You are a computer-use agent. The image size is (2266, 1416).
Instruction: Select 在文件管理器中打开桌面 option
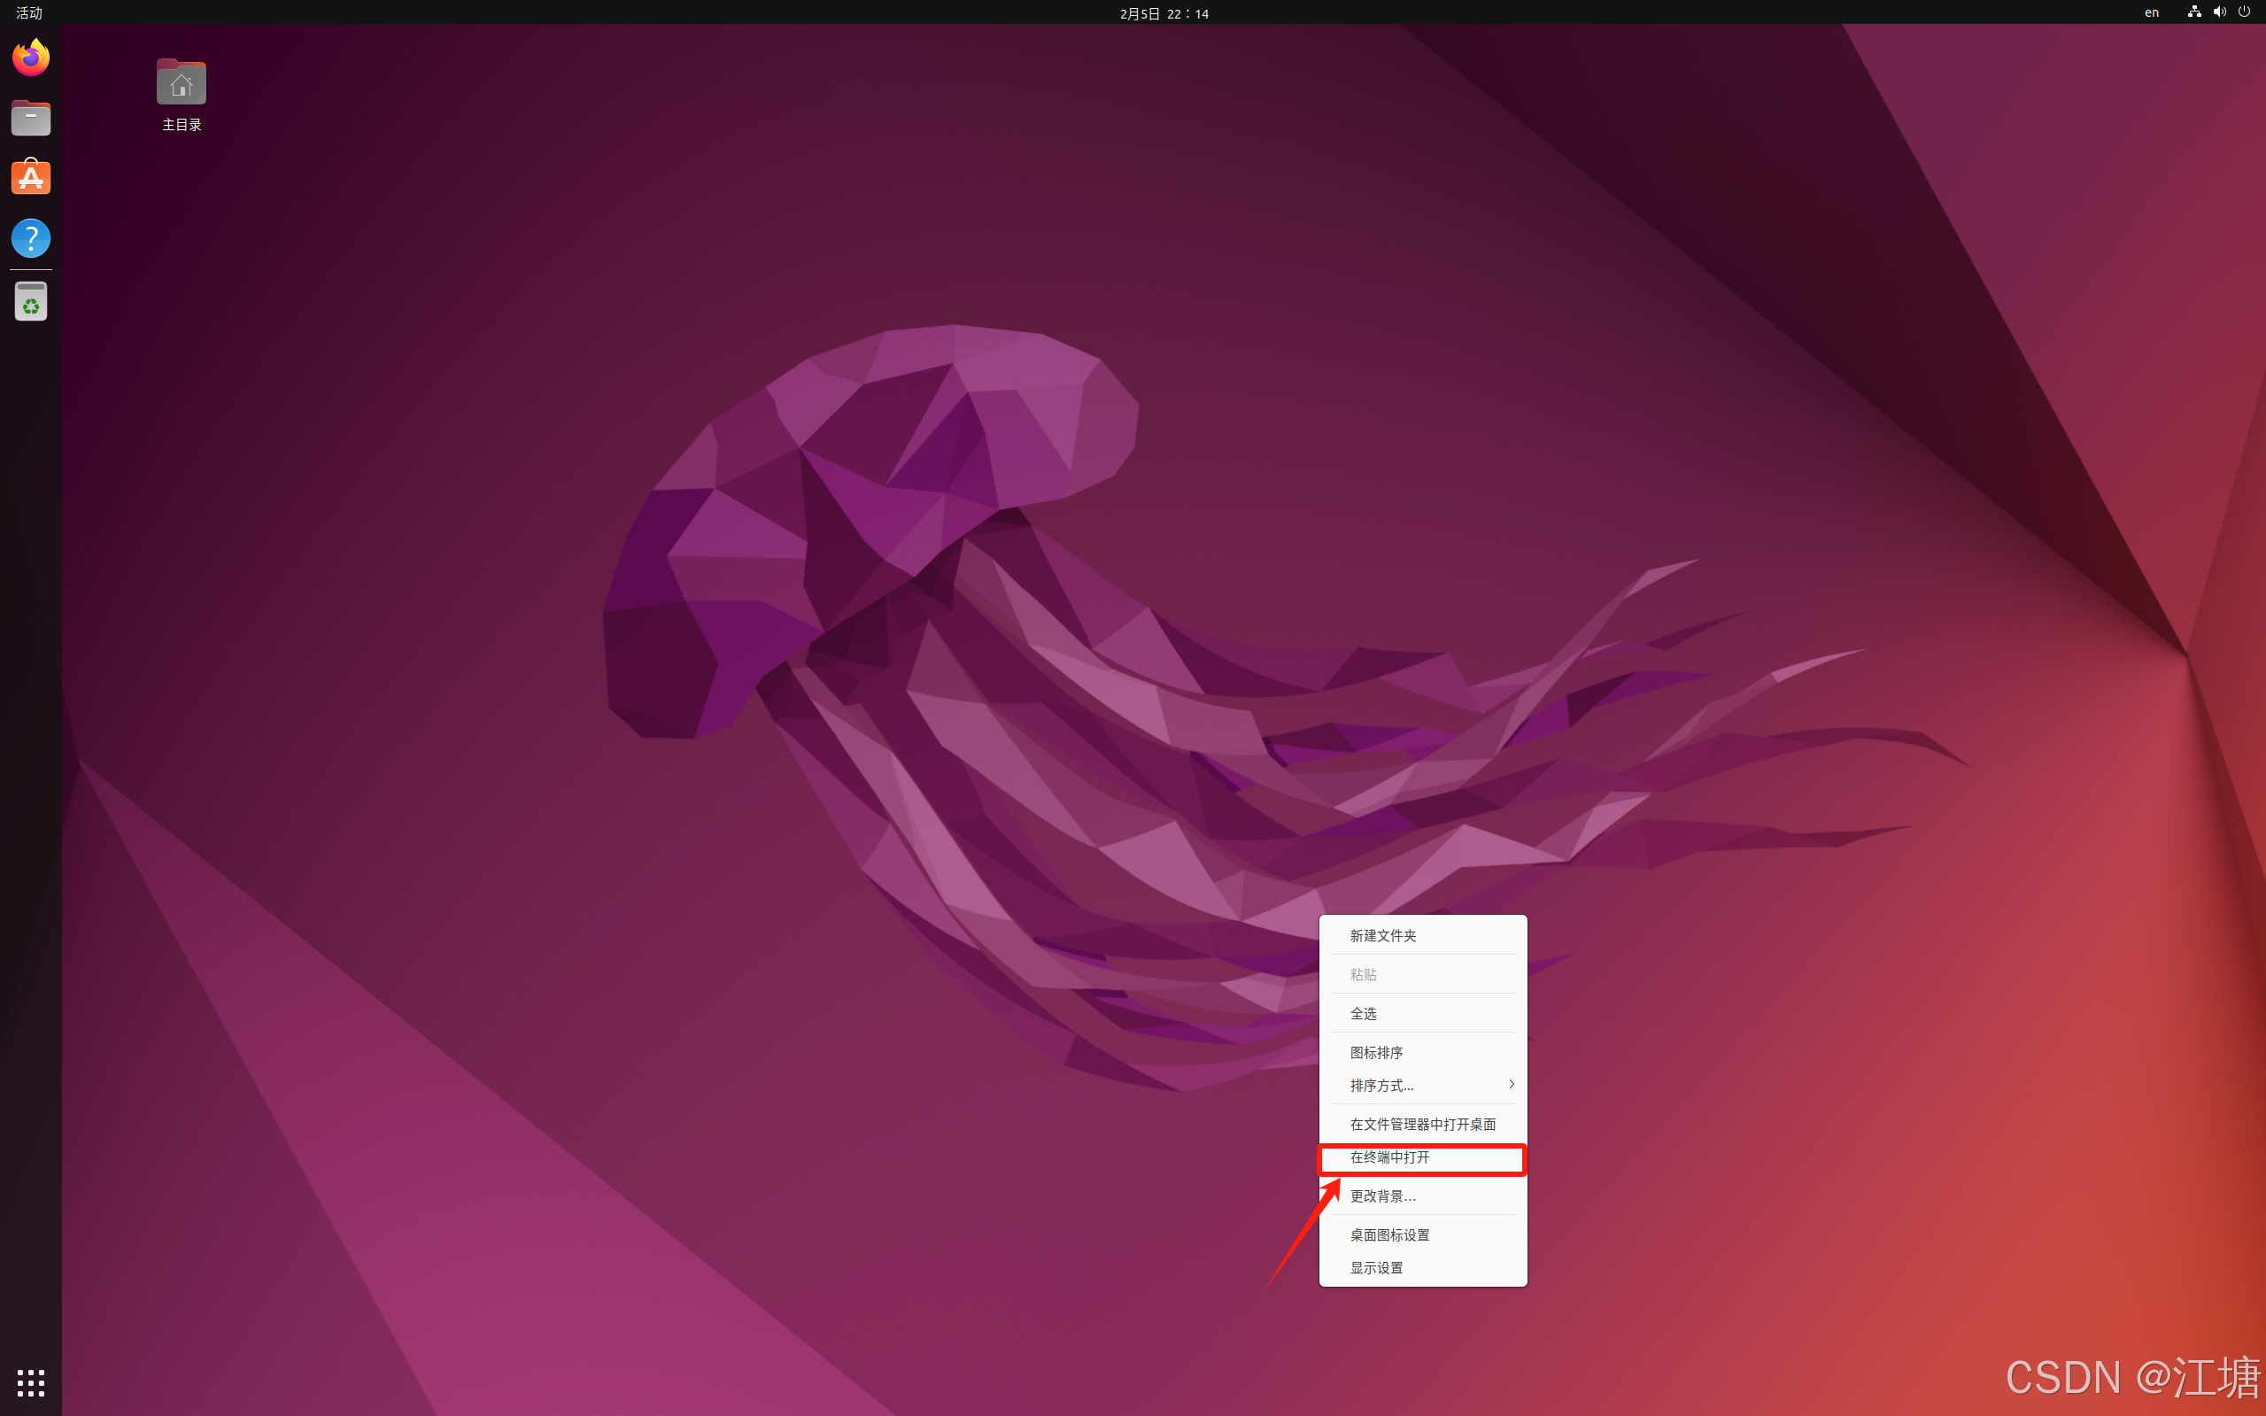coord(1422,1124)
